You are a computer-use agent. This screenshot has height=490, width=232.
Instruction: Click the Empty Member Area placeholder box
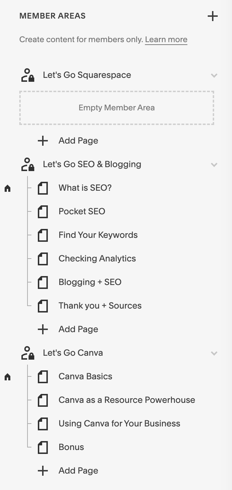pos(117,108)
